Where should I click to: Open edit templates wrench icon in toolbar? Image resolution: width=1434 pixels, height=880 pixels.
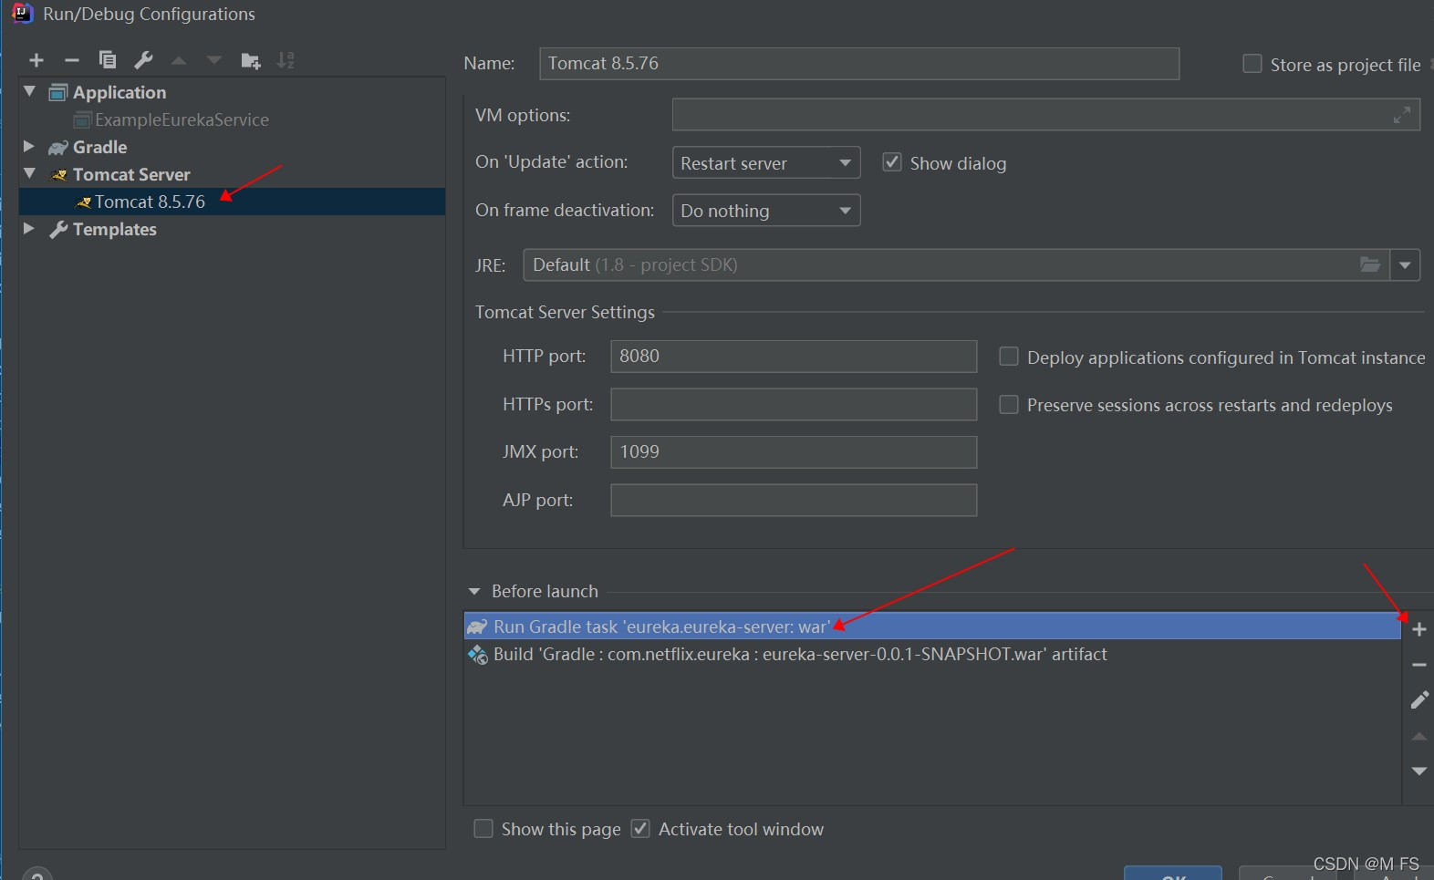click(x=143, y=60)
